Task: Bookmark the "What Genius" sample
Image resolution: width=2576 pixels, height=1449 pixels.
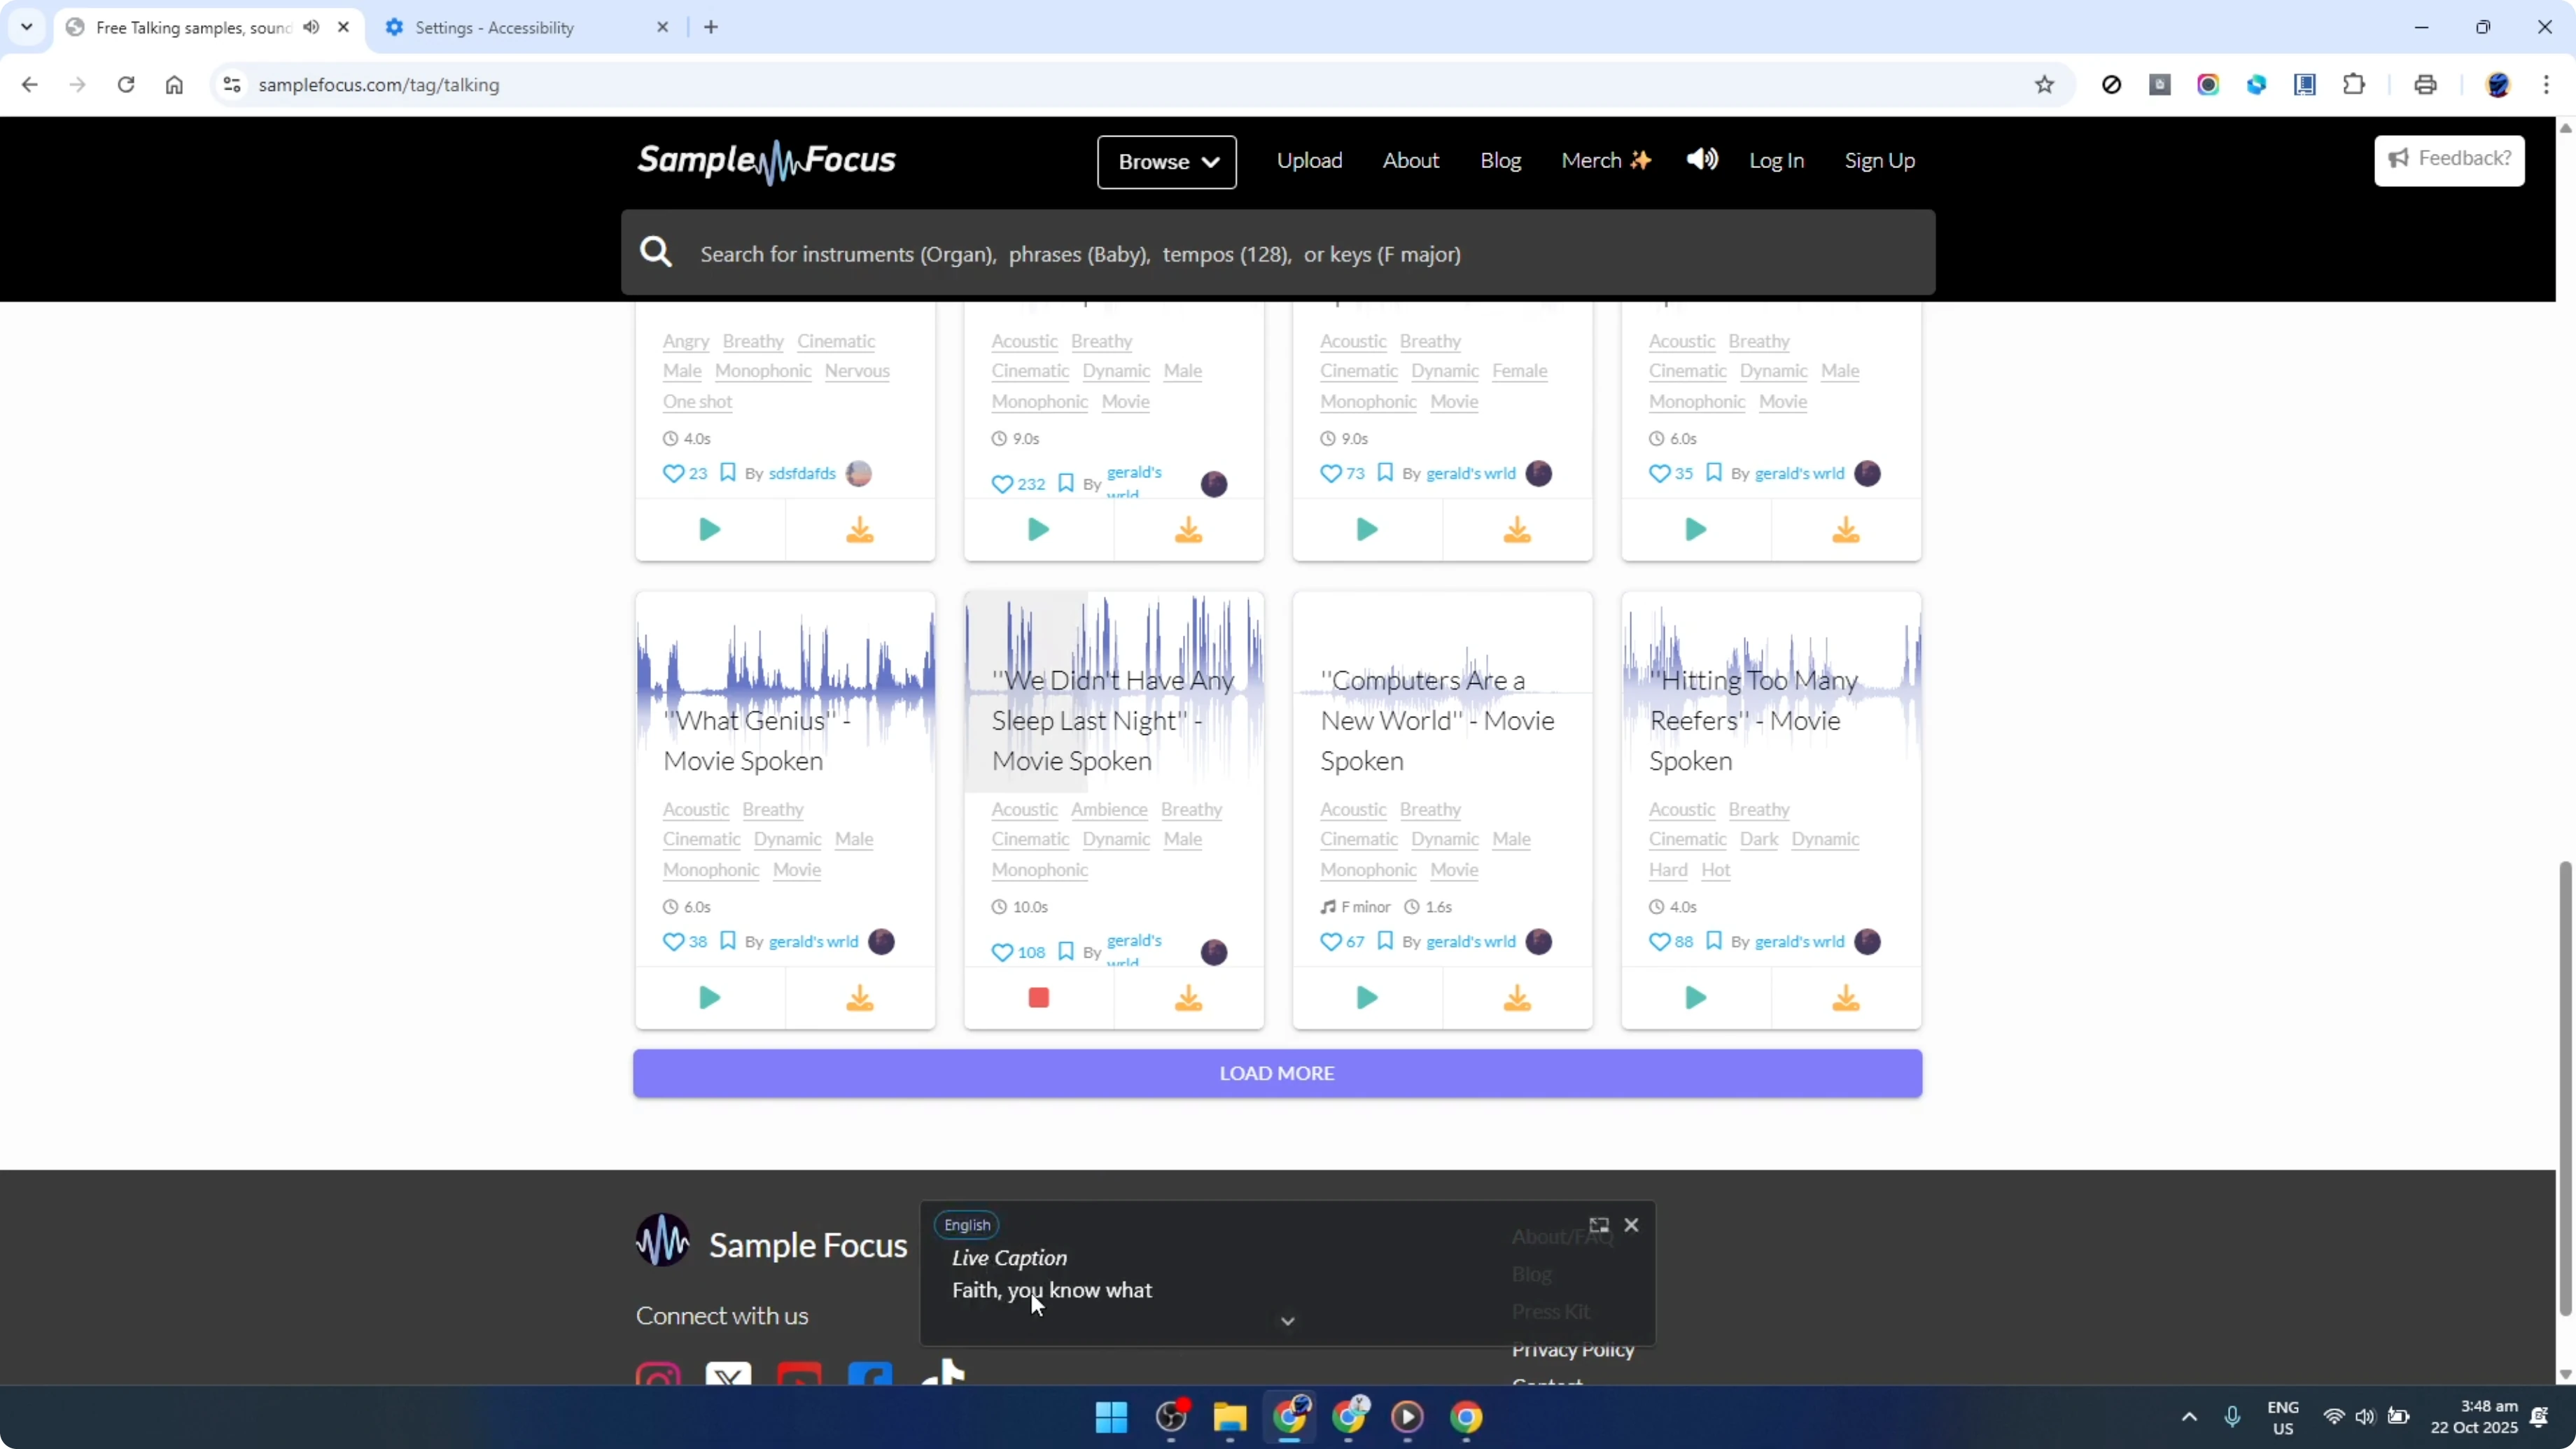Action: (728, 941)
